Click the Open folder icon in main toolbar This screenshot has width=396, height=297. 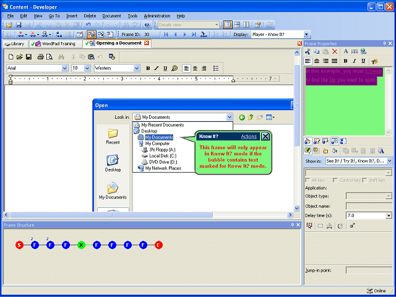9,25
